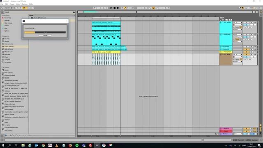Open the View menu
Viewport: 263px width, 148px height.
pyautogui.click(x=18, y=4)
